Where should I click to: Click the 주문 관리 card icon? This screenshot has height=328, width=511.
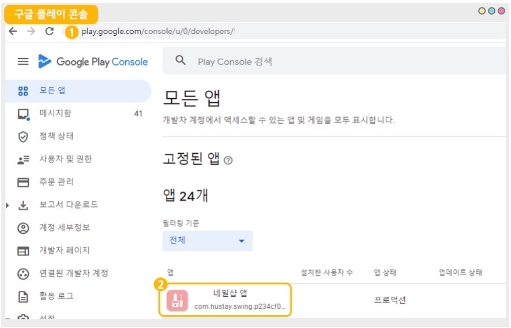point(23,182)
